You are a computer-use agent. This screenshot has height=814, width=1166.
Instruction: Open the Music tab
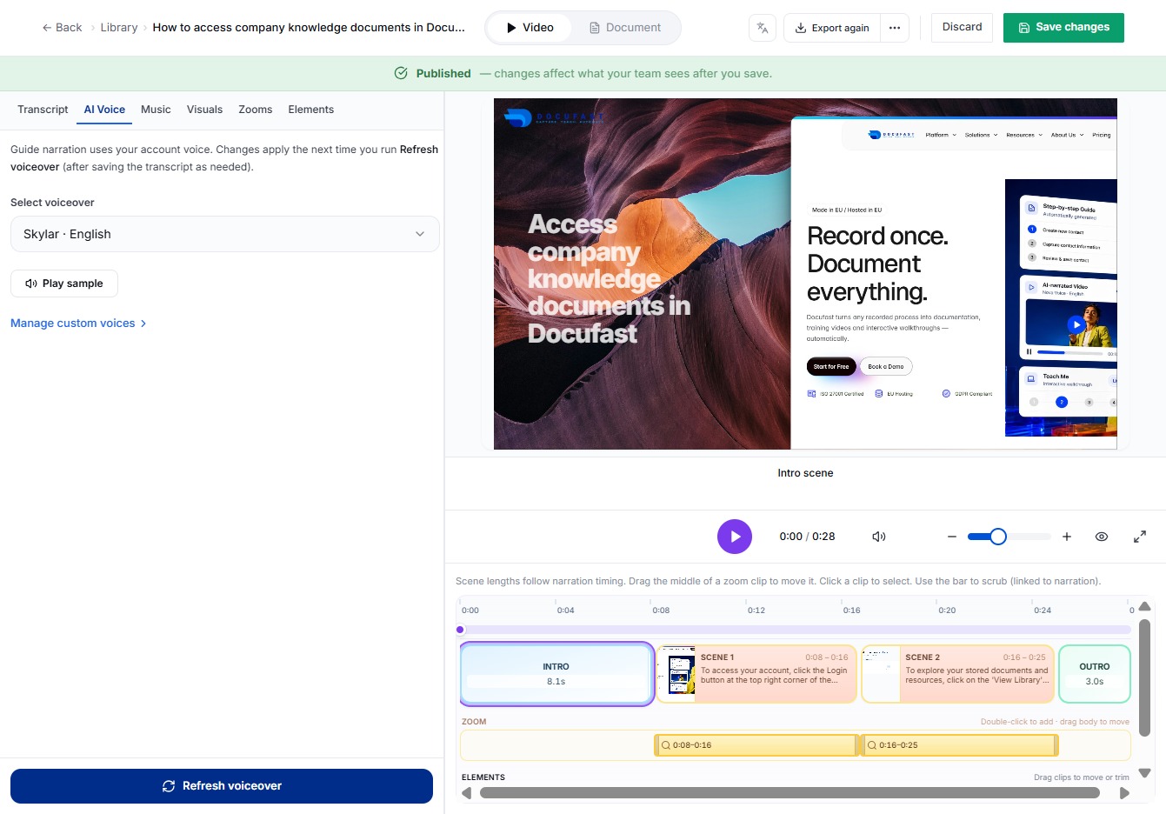(156, 110)
